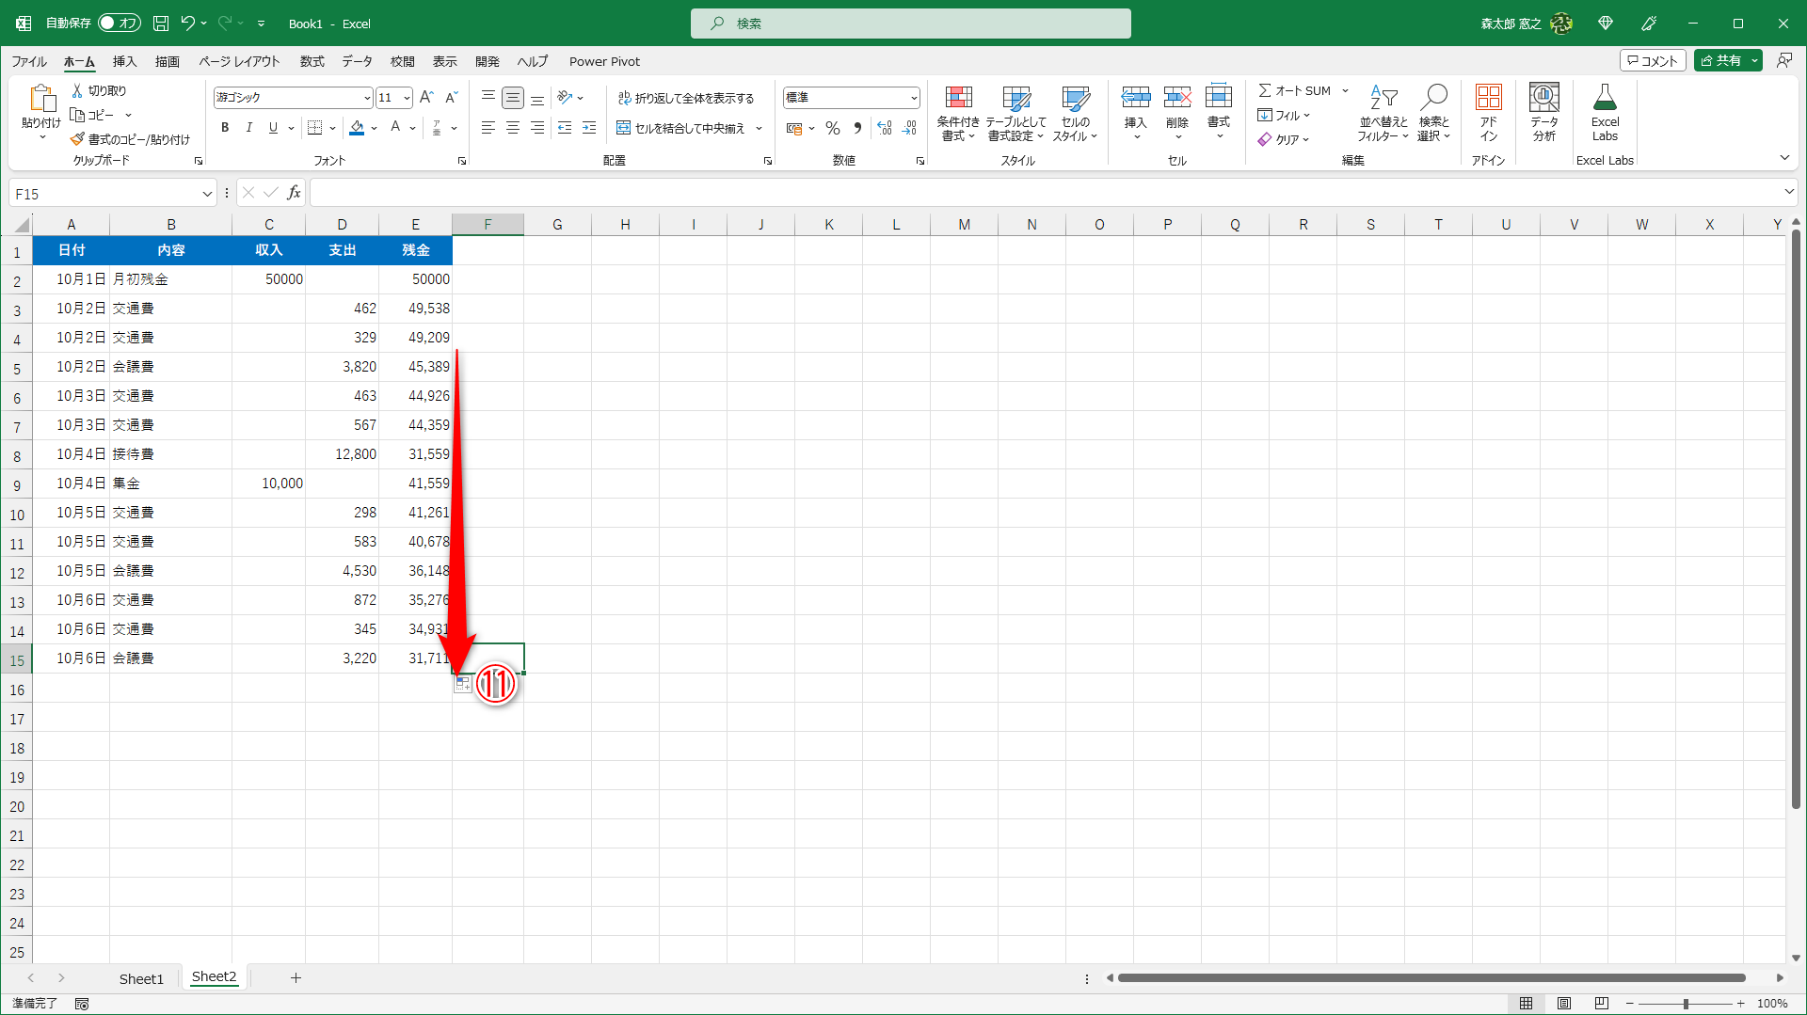Viewport: 1807px width, 1015px height.
Task: Insert function with fx icon
Action: pyautogui.click(x=295, y=193)
